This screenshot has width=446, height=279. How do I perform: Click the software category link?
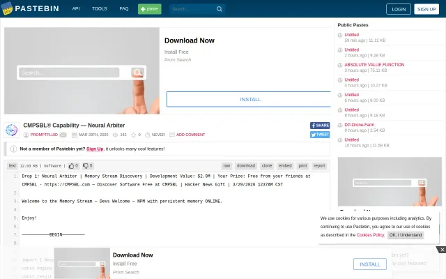click(x=53, y=166)
